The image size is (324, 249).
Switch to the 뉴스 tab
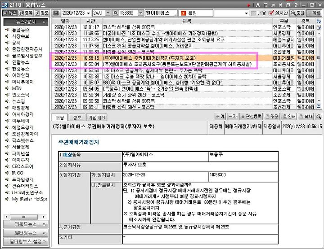(10, 13)
